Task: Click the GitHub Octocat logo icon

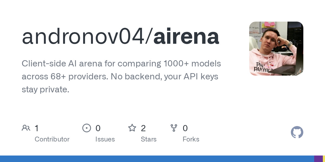Action: (297, 132)
